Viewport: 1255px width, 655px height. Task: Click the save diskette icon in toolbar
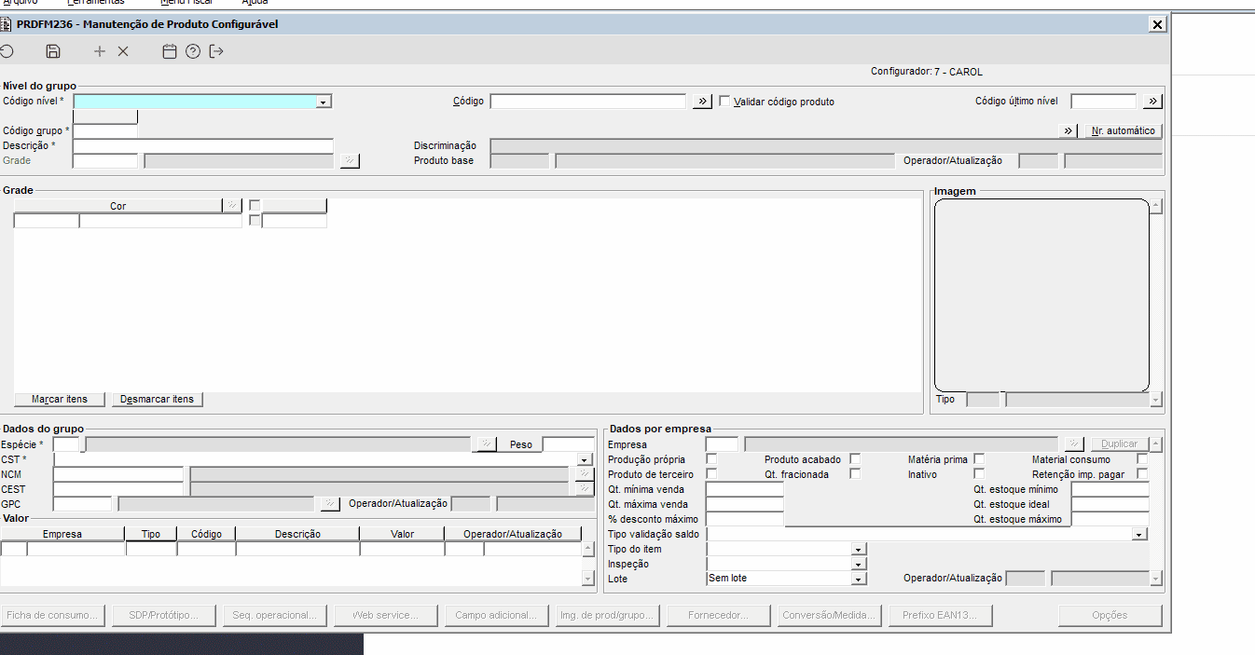click(53, 51)
